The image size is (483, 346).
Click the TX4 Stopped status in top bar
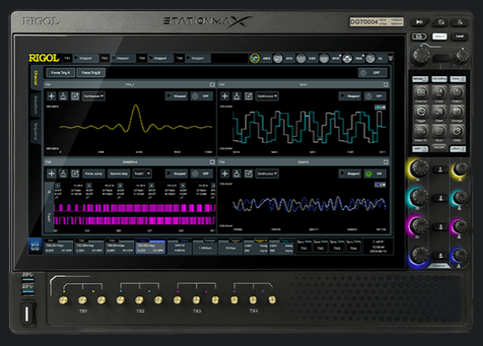pos(198,59)
